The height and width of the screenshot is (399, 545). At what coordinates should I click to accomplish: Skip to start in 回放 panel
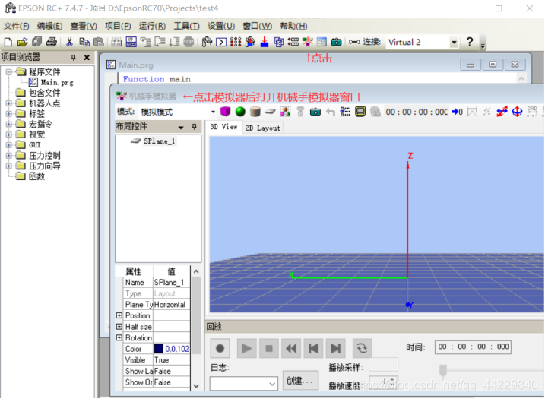click(x=313, y=348)
